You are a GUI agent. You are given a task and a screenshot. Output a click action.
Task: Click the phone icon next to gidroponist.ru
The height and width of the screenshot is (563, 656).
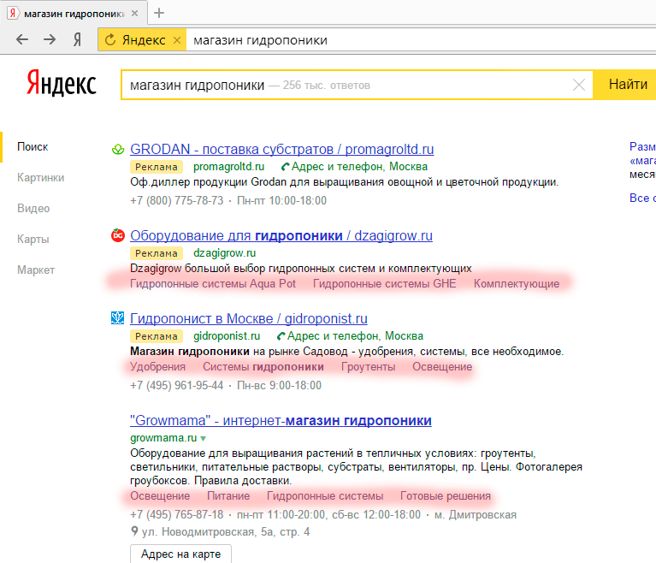[281, 336]
